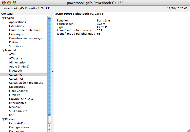Select SCSI parallèle entry

18,111
